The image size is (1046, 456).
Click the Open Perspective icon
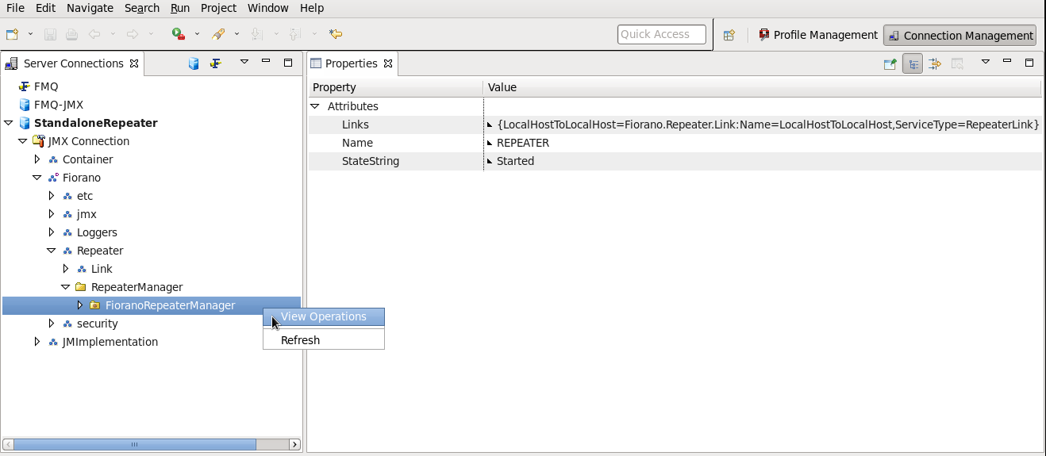click(x=729, y=35)
